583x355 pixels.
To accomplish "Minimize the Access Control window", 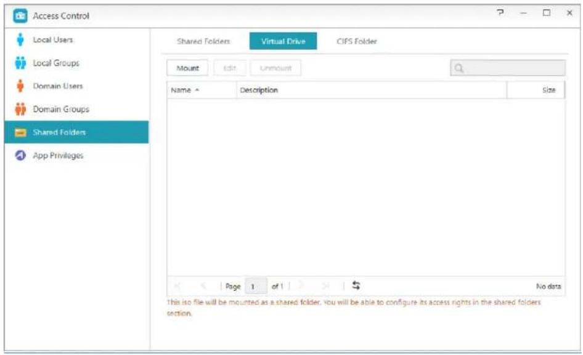I will coord(523,13).
